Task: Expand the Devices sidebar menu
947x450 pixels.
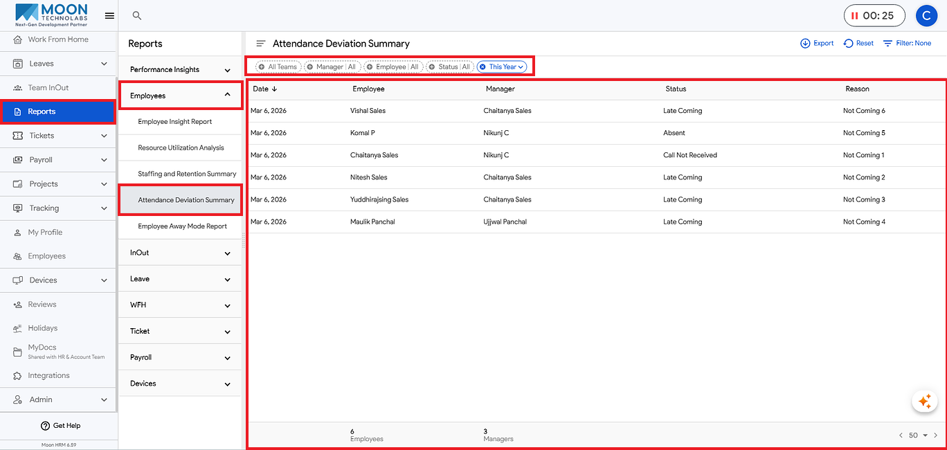Action: click(x=57, y=280)
